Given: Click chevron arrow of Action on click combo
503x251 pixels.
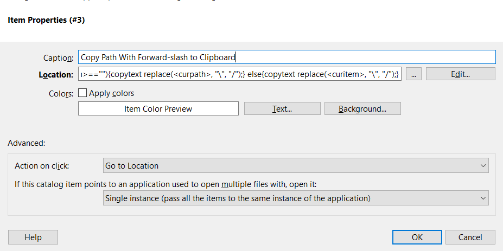Looking at the screenshot, I should point(483,165).
